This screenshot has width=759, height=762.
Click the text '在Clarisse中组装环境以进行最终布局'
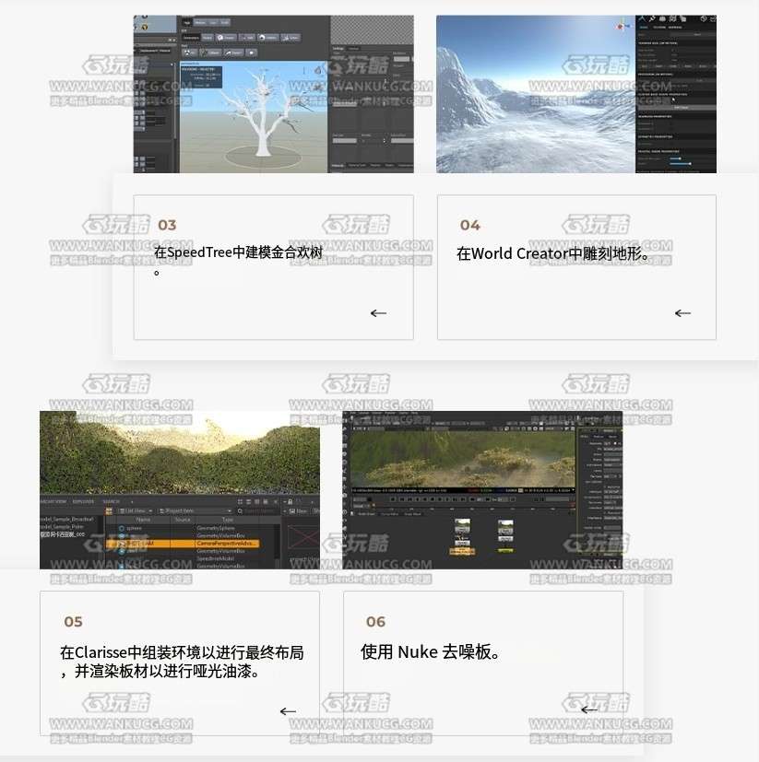coord(182,652)
